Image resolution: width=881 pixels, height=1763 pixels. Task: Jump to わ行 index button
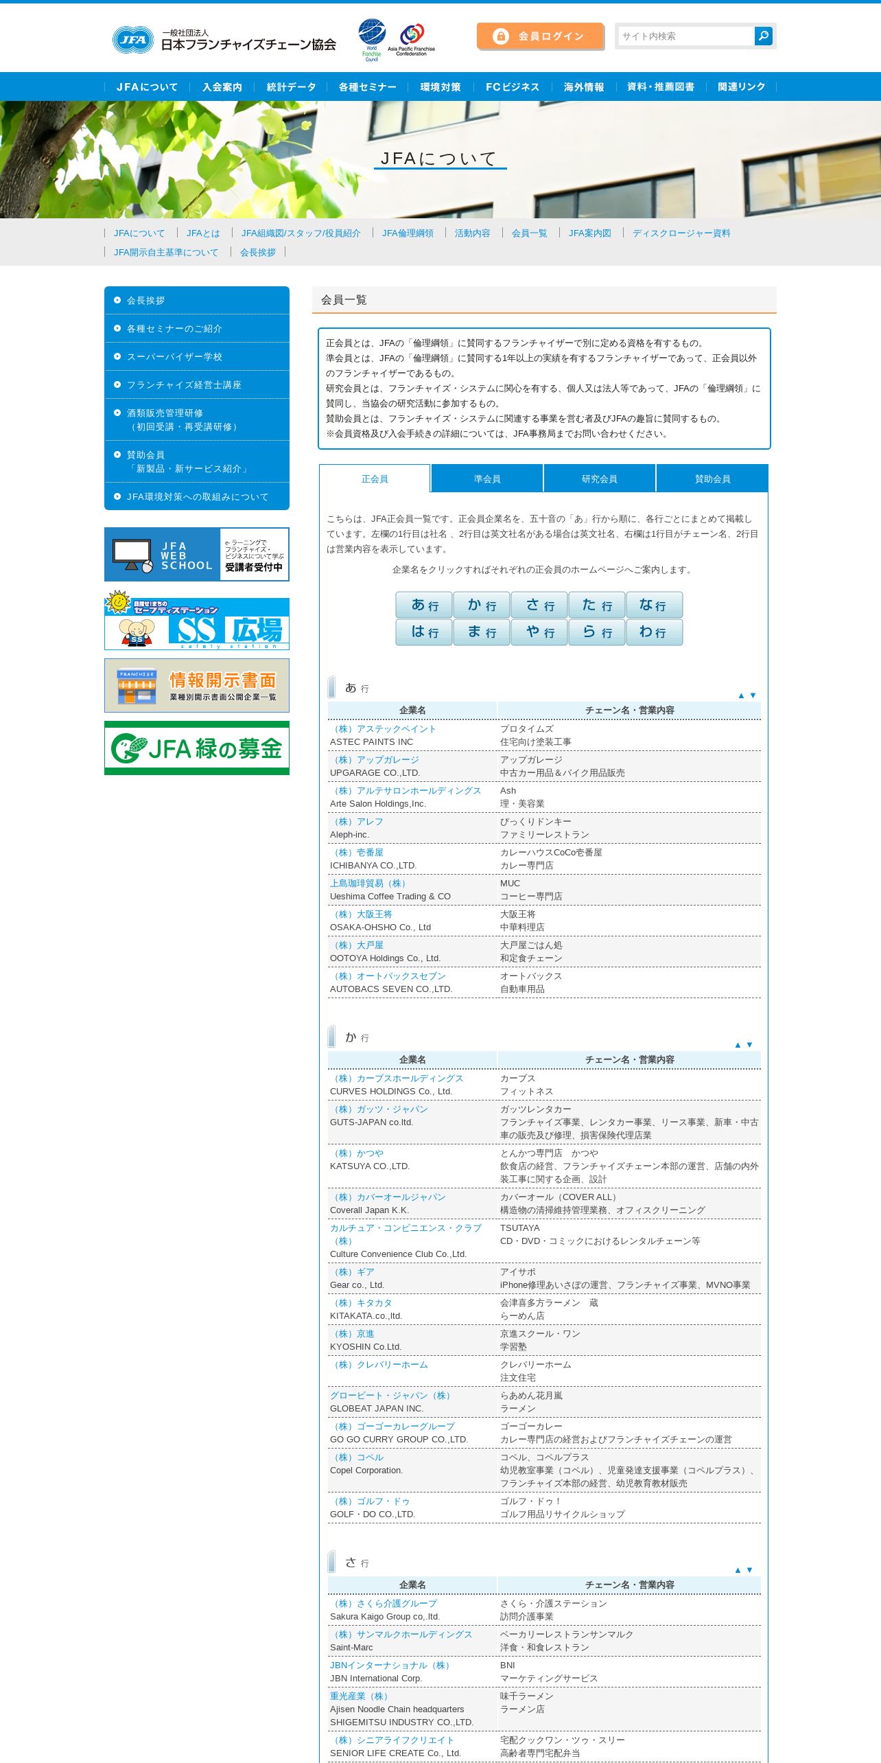click(655, 632)
